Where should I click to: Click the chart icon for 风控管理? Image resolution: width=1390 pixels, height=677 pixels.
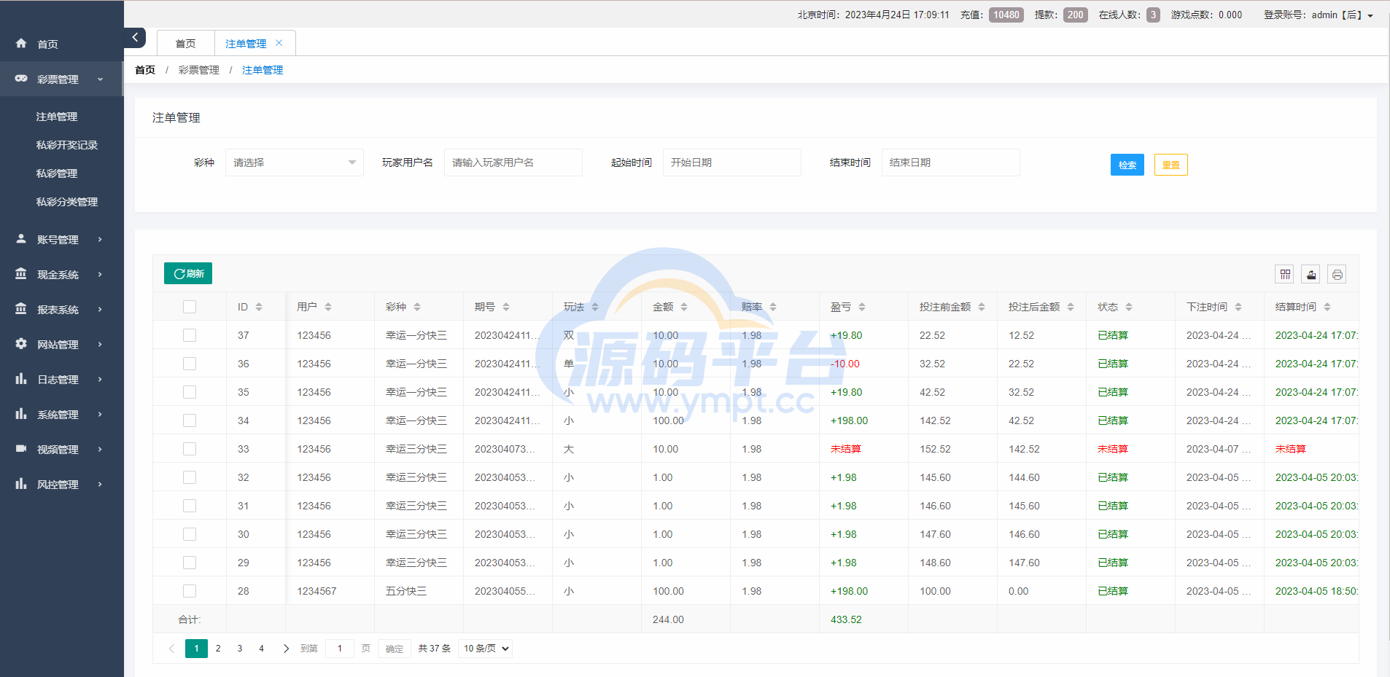(21, 484)
